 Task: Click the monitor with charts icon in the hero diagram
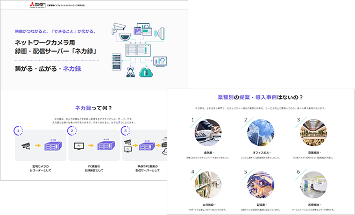click(160, 62)
